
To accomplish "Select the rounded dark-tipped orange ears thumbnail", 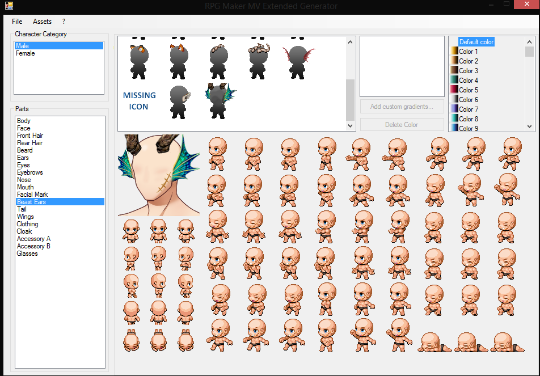I will (x=139, y=61).
